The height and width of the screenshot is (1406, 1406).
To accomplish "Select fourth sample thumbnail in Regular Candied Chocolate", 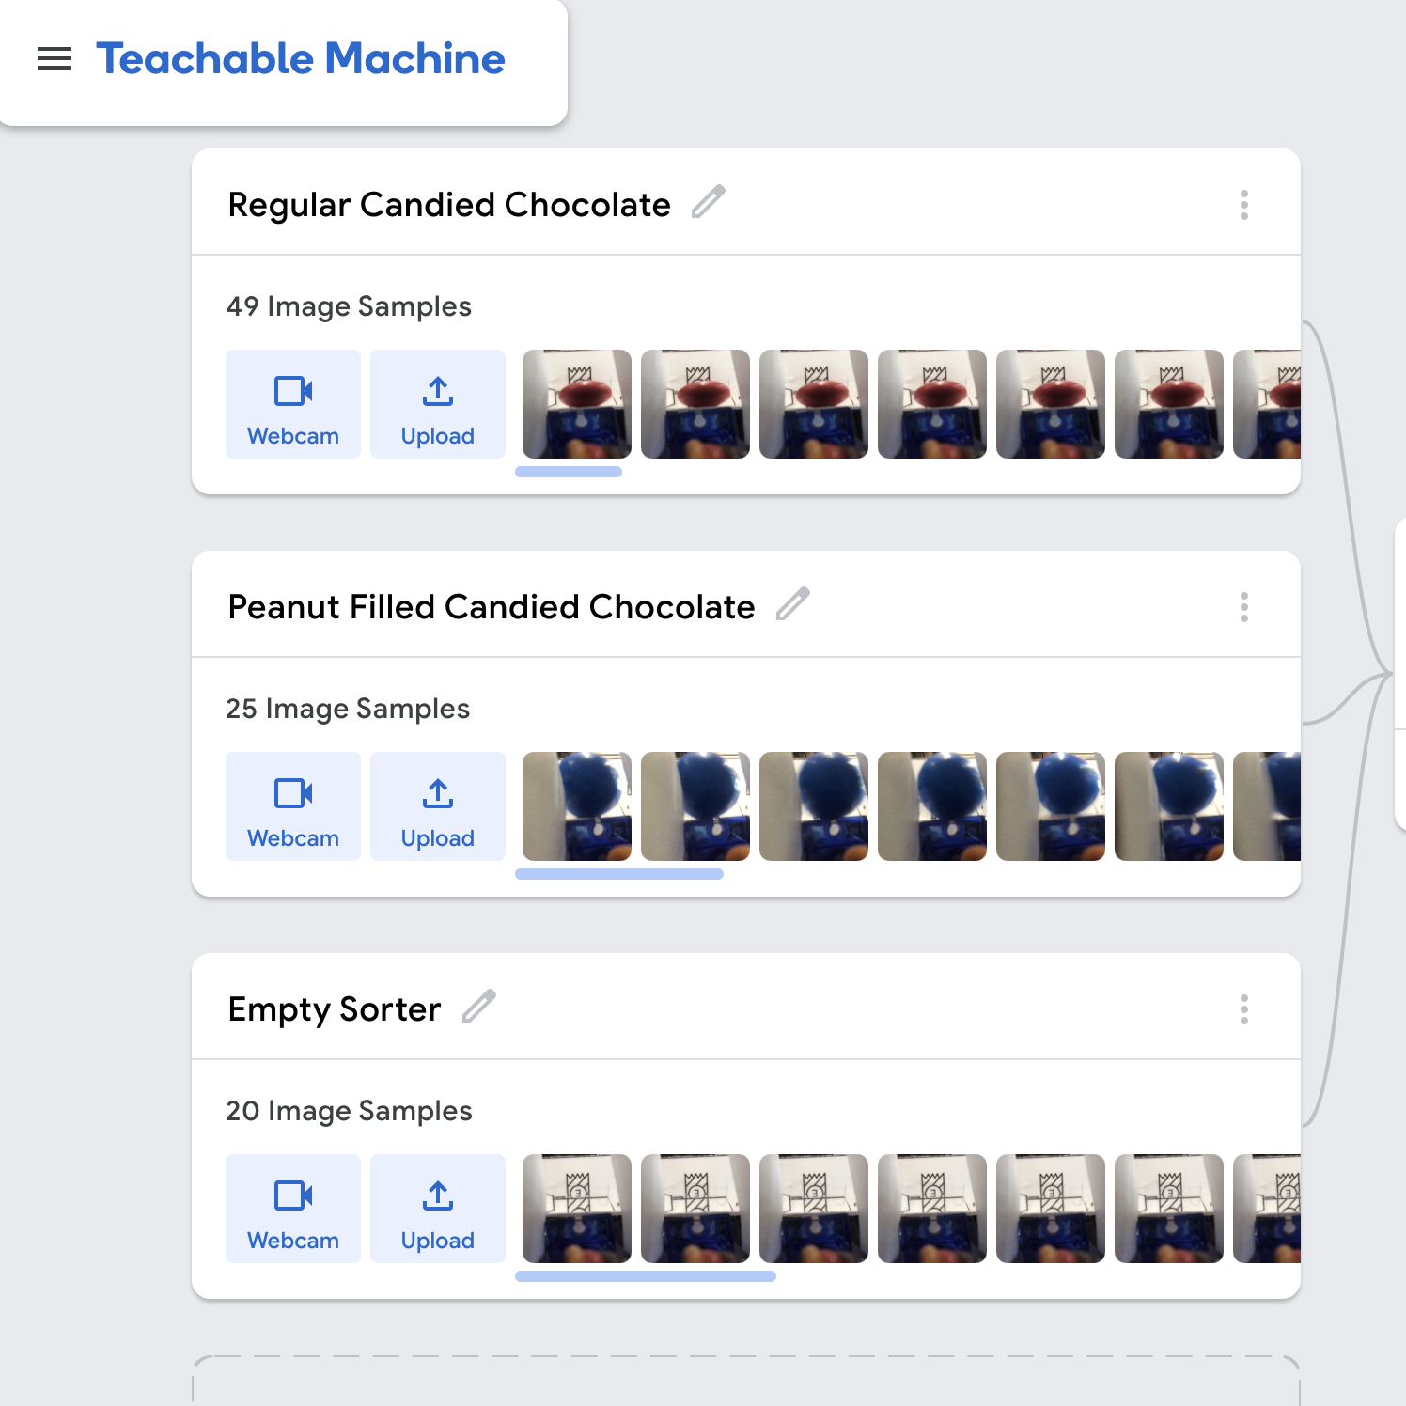I will [x=932, y=404].
